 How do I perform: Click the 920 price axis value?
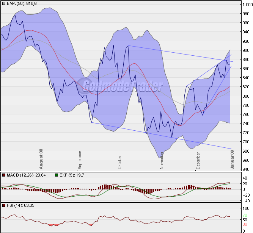(246, 41)
